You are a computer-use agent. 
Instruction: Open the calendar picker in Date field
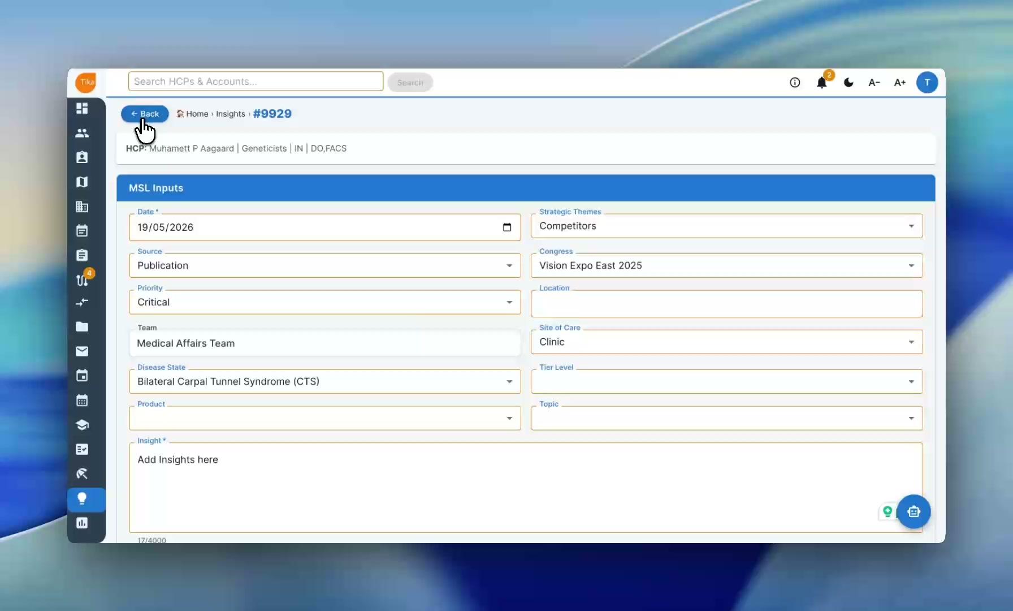click(x=507, y=227)
